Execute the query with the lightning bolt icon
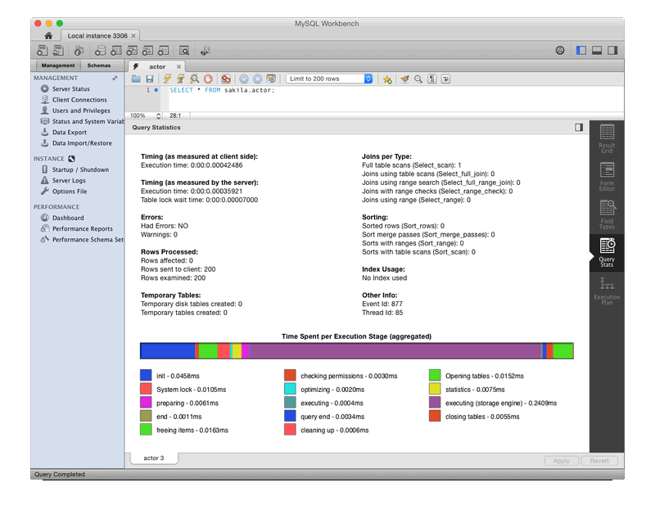The width and height of the screenshot is (655, 523). coord(167,79)
